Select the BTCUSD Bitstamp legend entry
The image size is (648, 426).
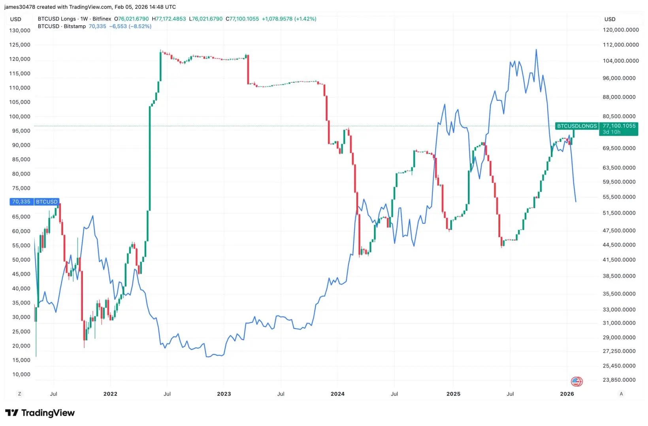coord(62,26)
